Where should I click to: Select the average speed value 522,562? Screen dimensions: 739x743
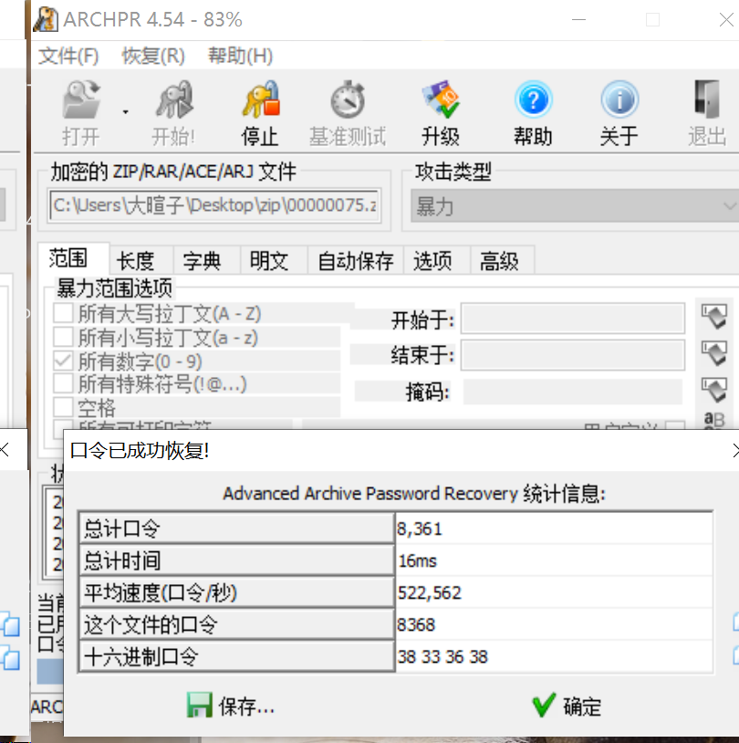(x=429, y=592)
